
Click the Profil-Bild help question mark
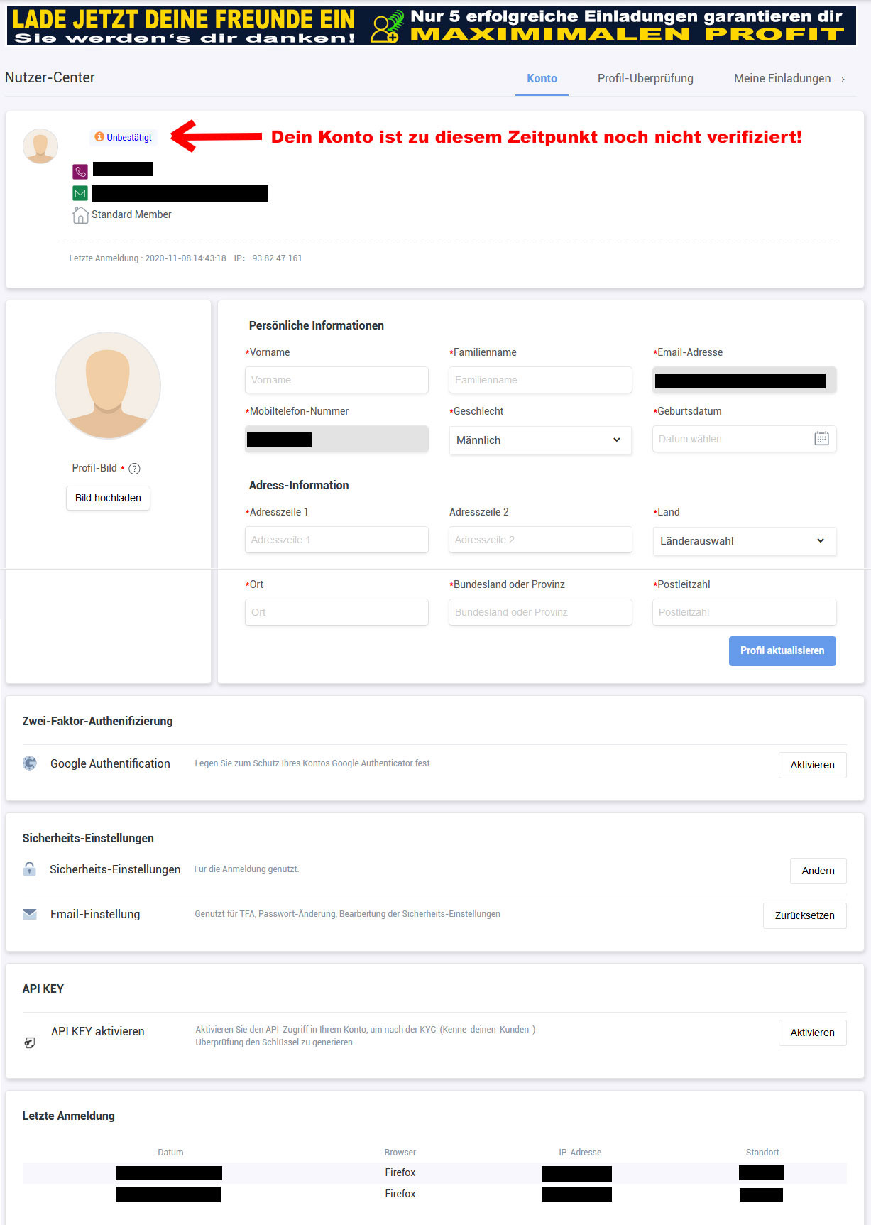[x=134, y=469]
